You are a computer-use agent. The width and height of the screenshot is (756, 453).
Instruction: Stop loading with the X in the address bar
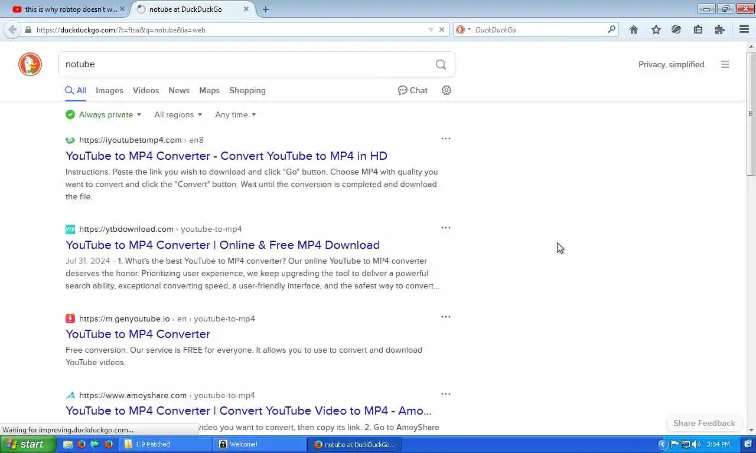point(442,29)
